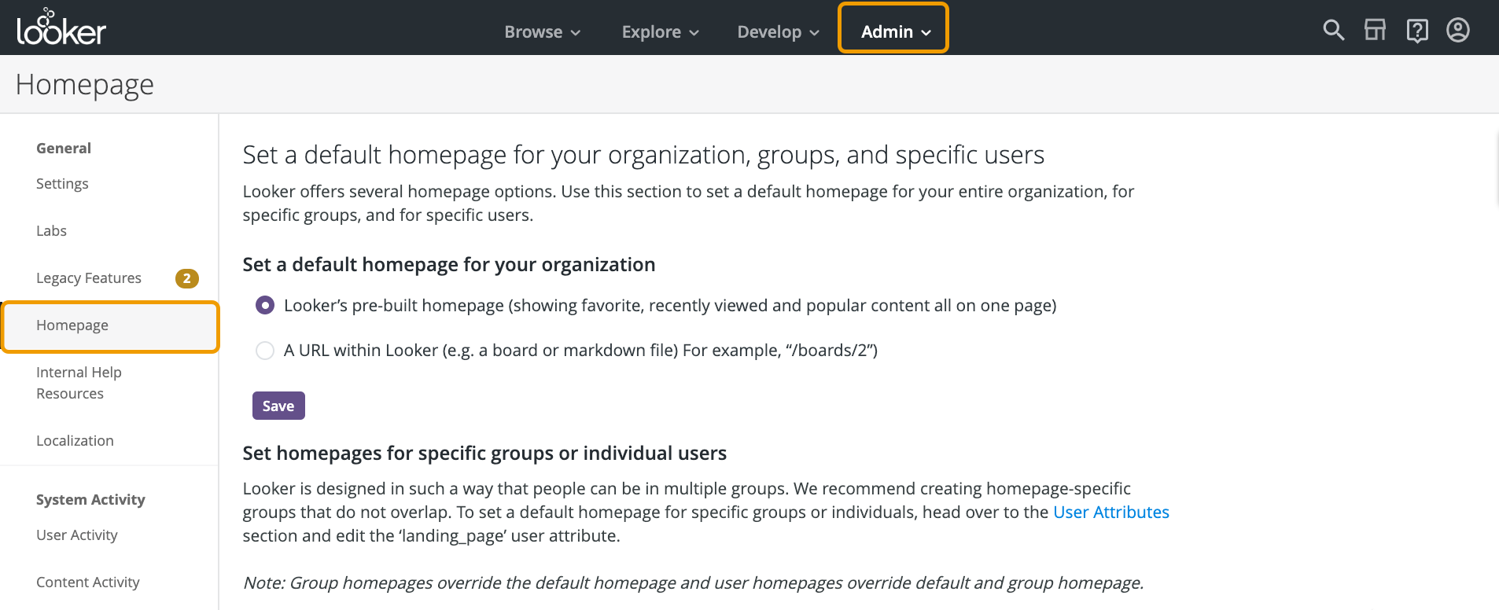1499x610 pixels.
Task: Click the Looker logo
Action: [x=61, y=28]
